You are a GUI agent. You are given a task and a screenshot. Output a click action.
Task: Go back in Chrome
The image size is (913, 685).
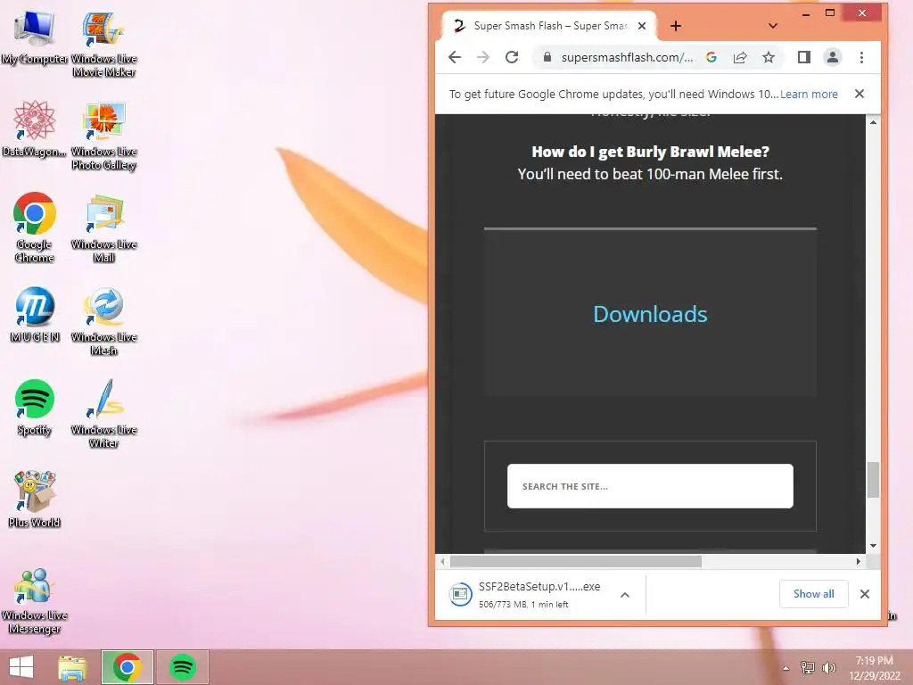click(455, 57)
